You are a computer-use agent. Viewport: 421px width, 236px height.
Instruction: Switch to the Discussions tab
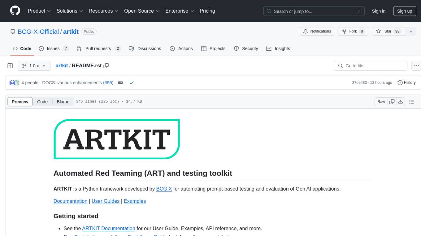145,48
